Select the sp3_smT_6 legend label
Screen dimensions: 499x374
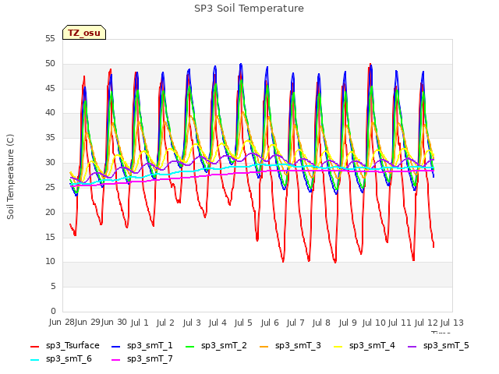click(69, 359)
